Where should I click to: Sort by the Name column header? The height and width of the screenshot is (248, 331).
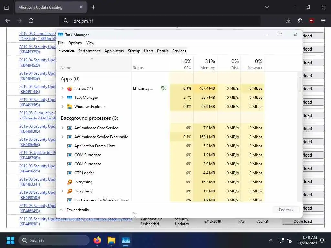click(93, 64)
